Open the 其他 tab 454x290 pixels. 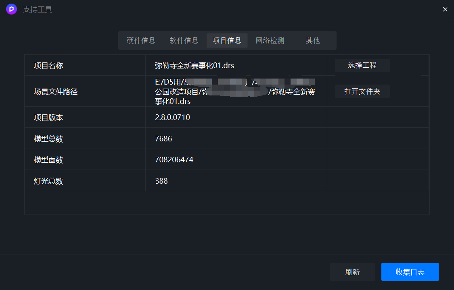[313, 40]
